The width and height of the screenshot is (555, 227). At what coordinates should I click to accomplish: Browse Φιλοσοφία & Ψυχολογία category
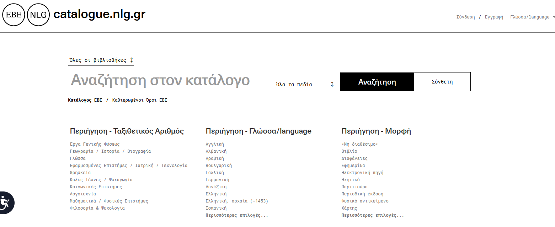pyautogui.click(x=97, y=208)
